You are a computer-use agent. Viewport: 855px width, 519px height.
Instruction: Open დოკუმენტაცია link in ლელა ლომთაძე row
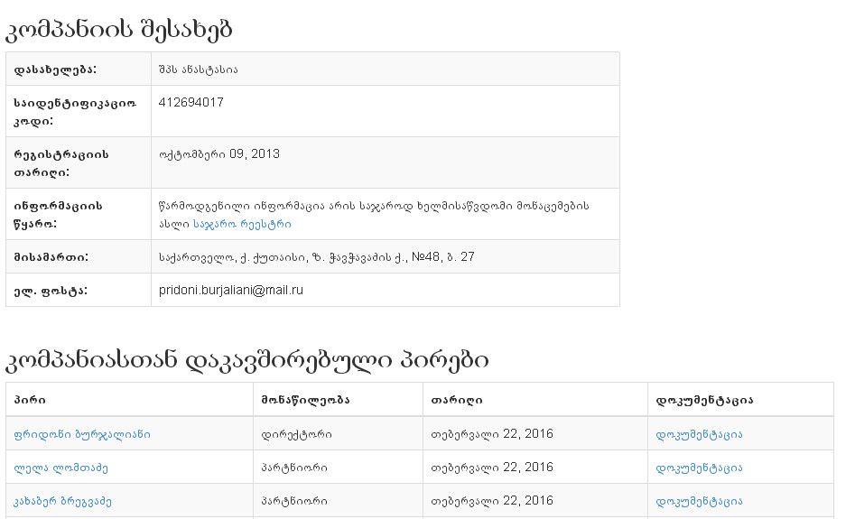(x=699, y=468)
